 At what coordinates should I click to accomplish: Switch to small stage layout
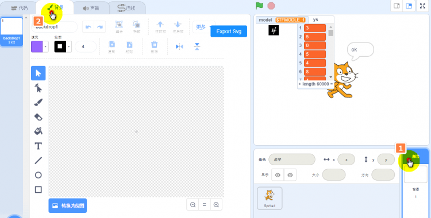click(x=397, y=6)
